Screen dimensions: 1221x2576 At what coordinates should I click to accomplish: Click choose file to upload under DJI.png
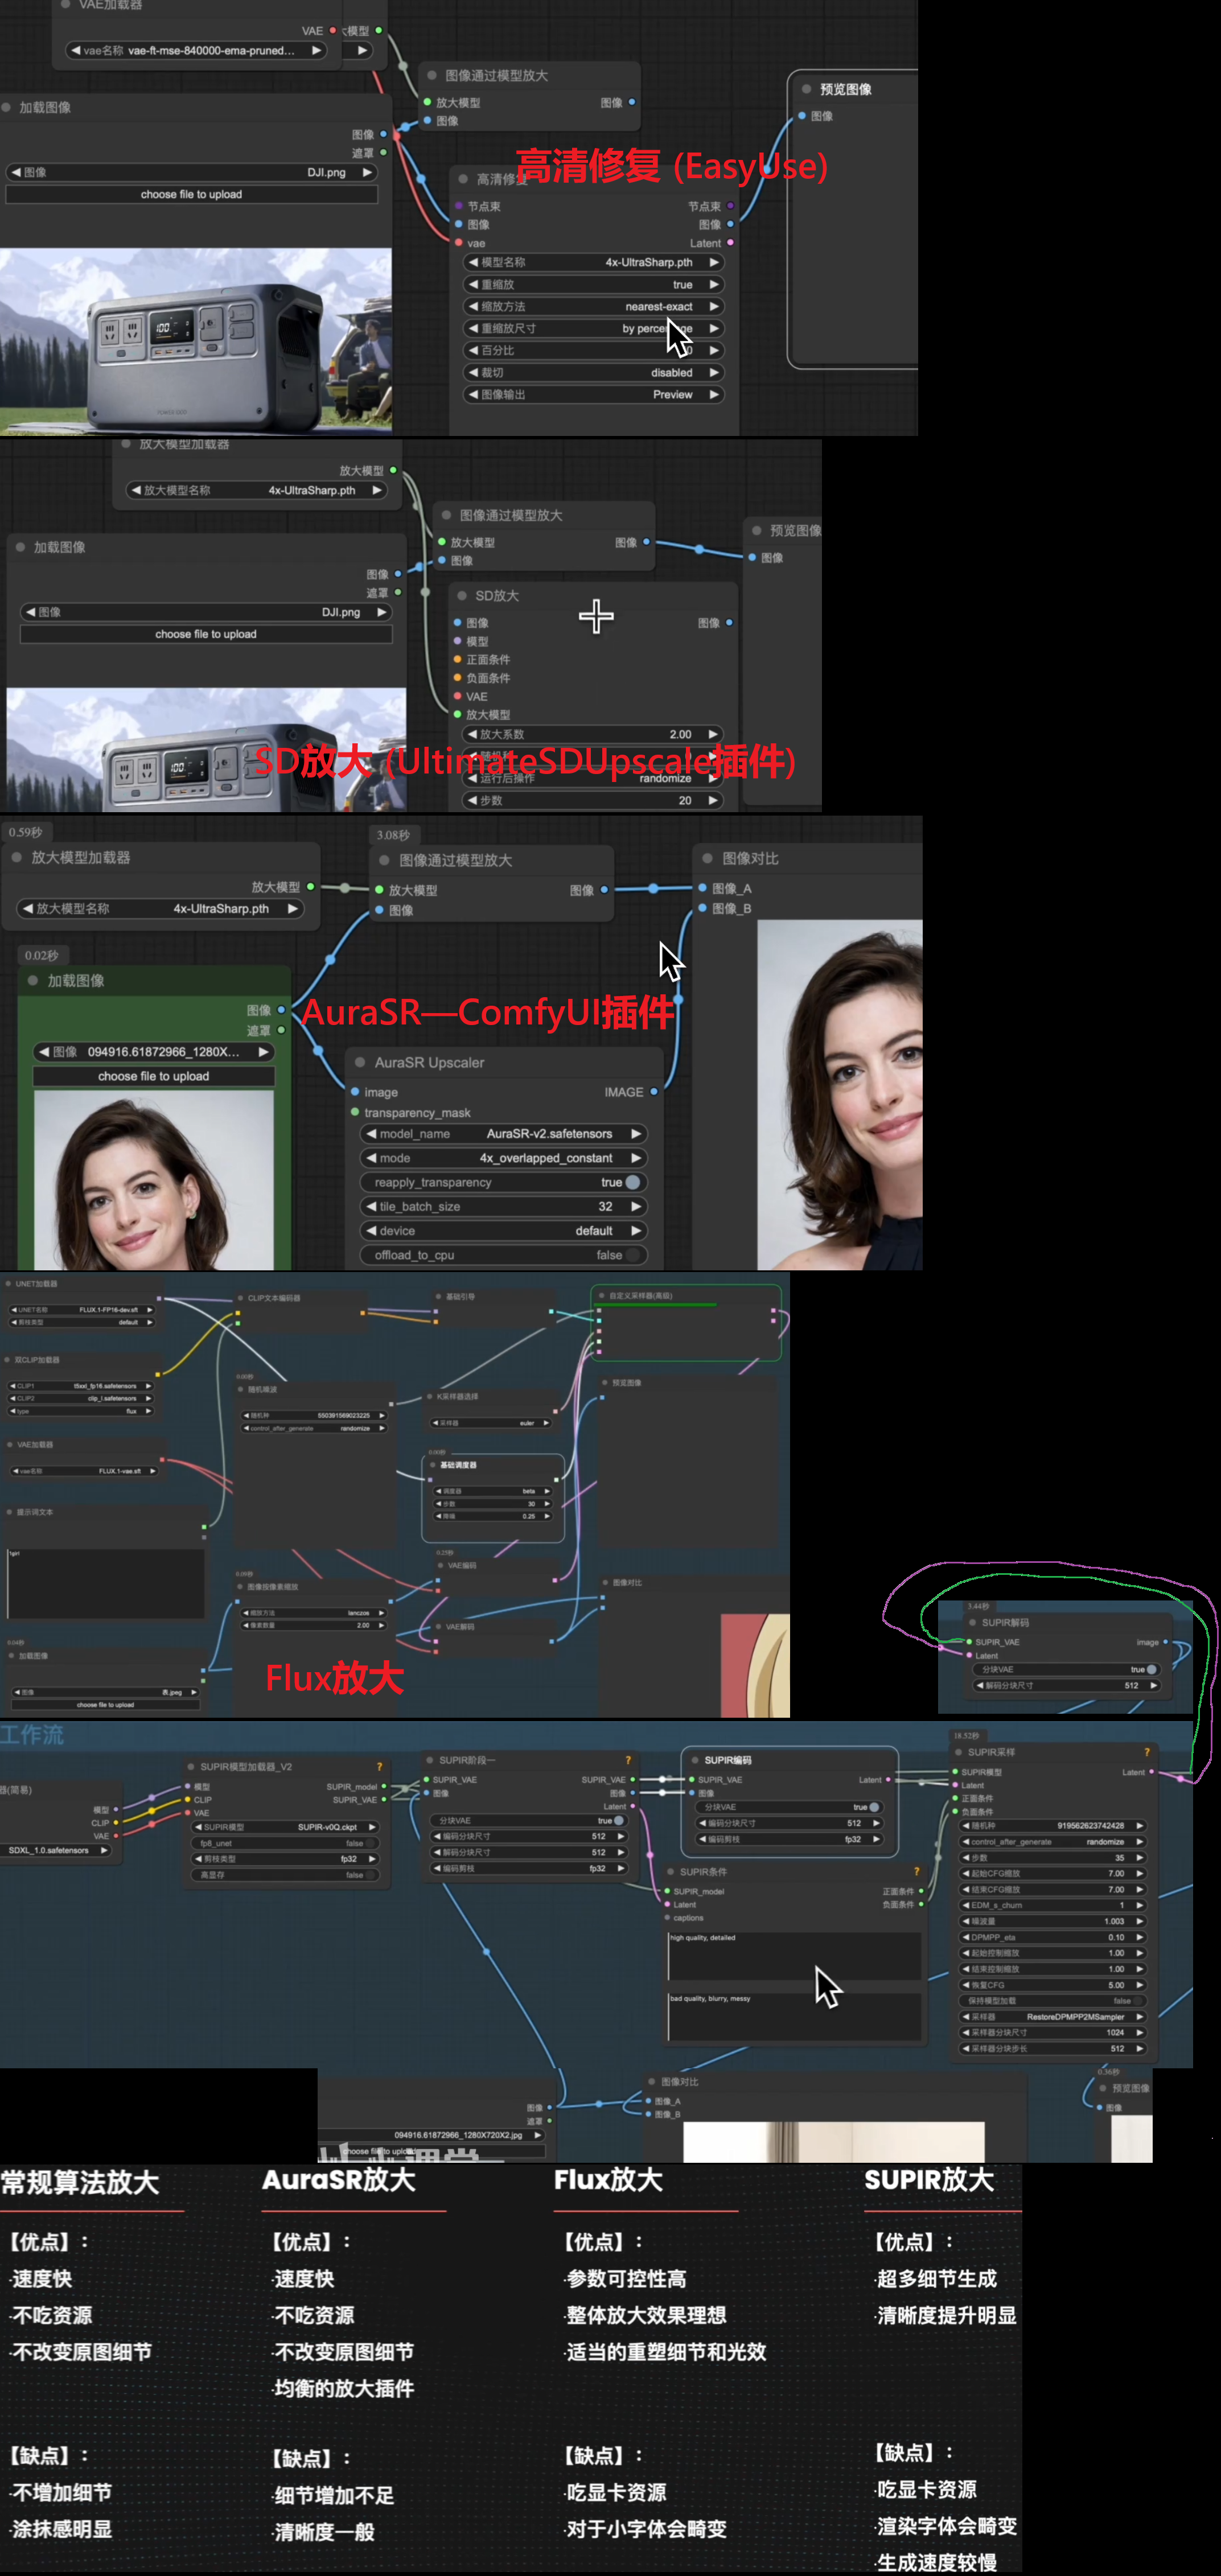point(191,195)
